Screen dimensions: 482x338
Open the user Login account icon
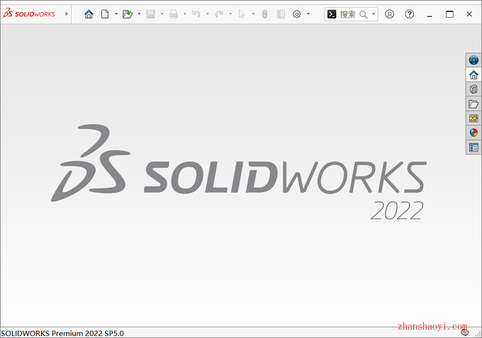pyautogui.click(x=389, y=14)
